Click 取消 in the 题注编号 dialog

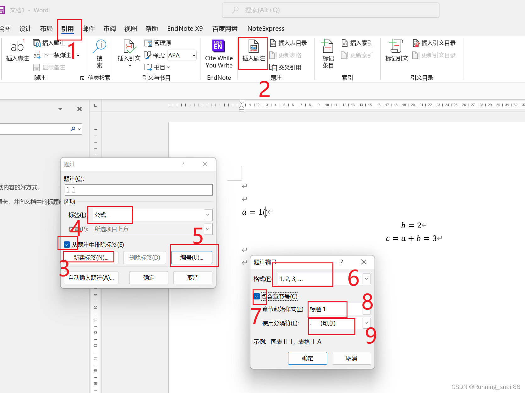pos(352,358)
